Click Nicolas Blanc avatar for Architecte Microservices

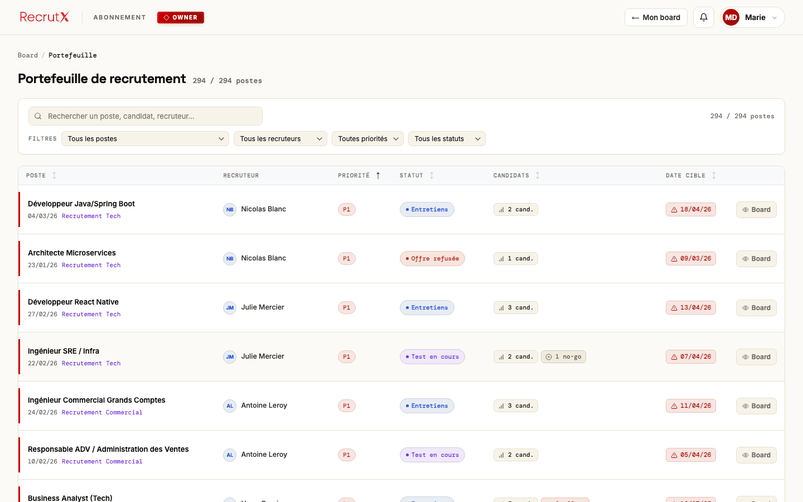[230, 259]
